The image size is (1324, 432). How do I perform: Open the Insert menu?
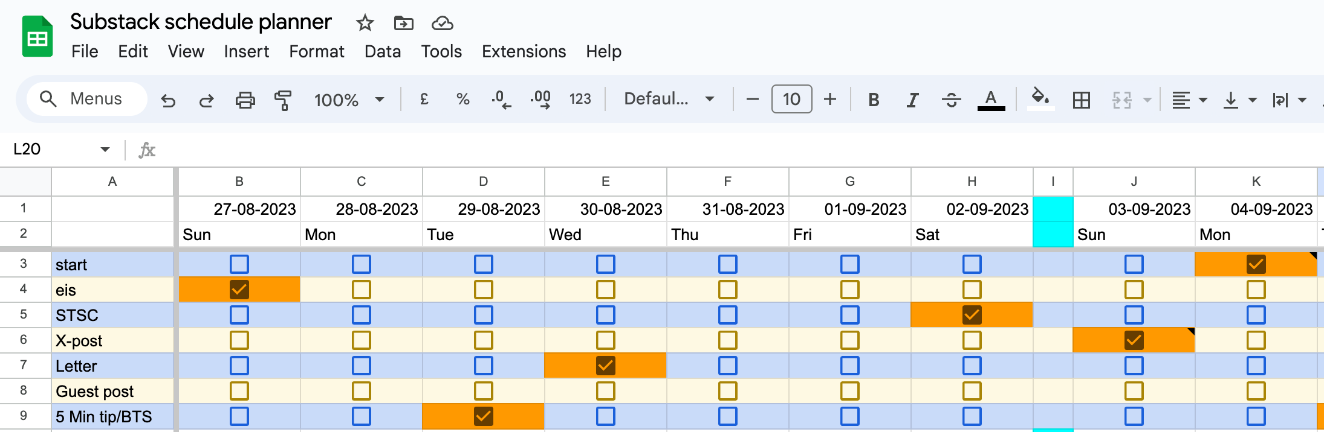(247, 51)
